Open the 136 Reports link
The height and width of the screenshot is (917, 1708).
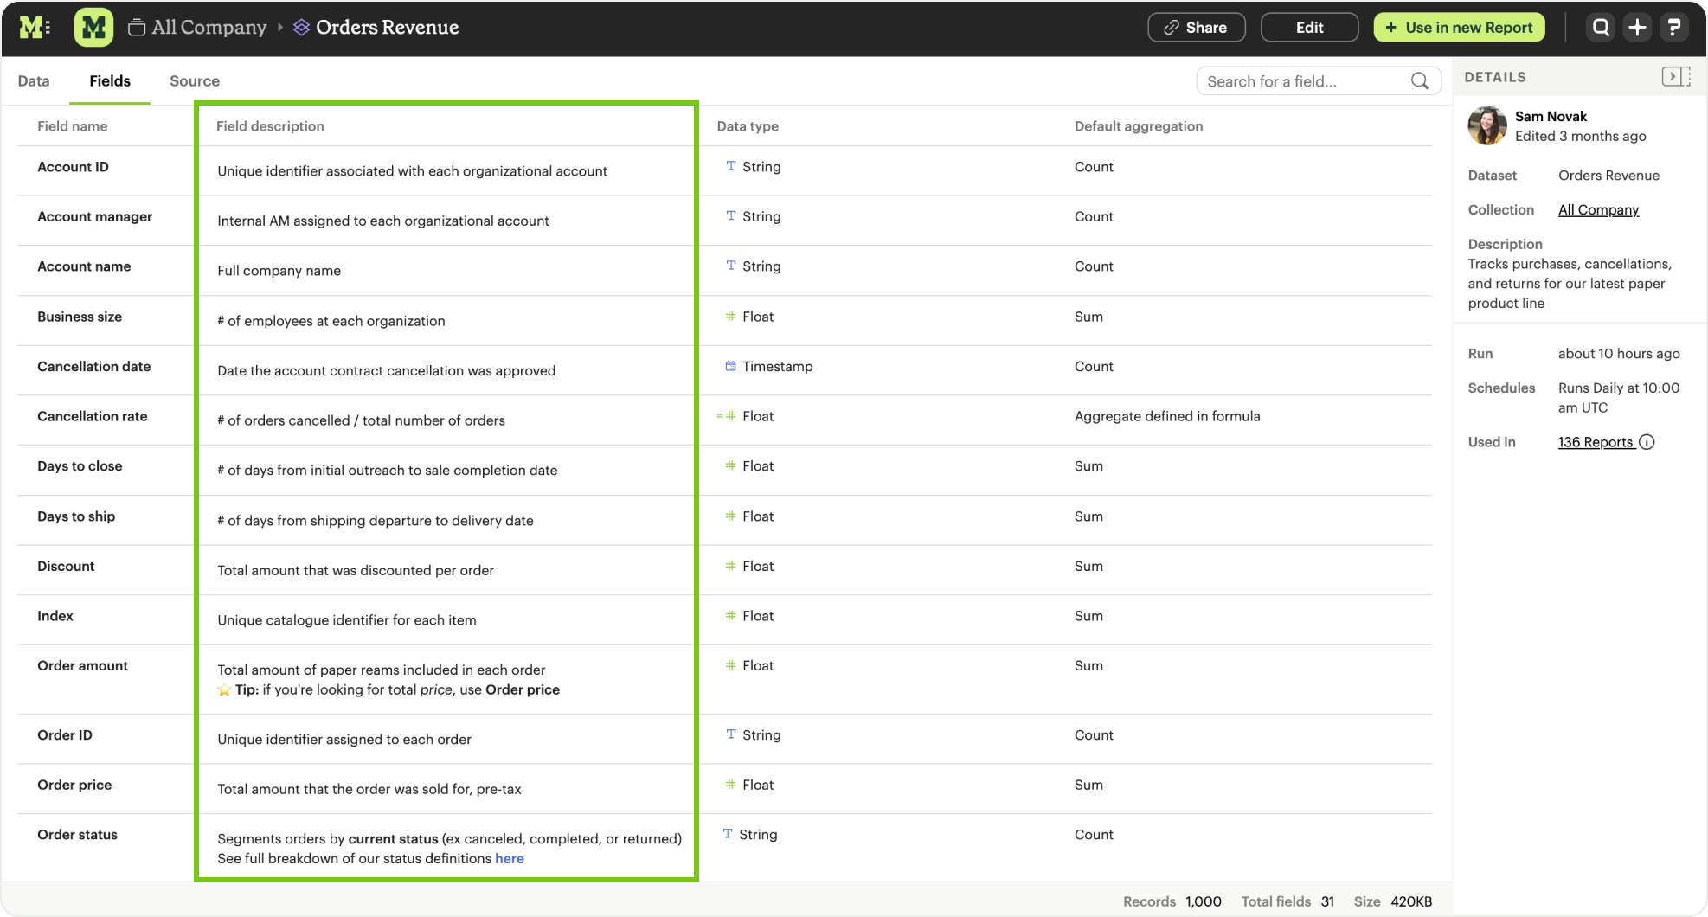coord(1596,442)
